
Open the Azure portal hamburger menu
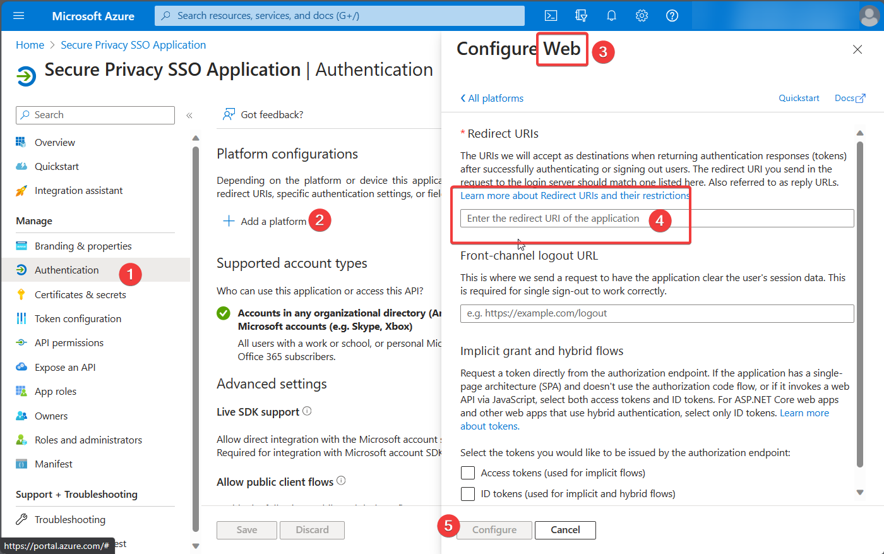[18, 15]
